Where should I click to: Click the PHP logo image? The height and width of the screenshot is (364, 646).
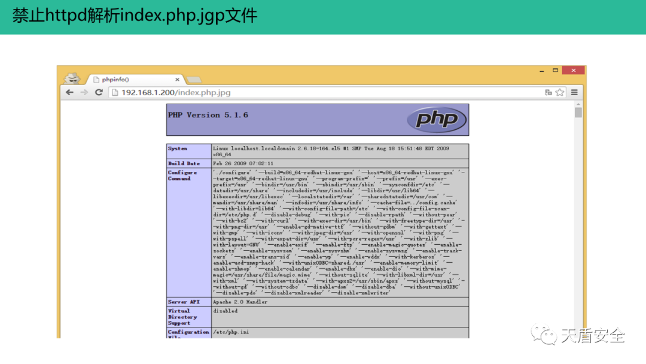436,120
